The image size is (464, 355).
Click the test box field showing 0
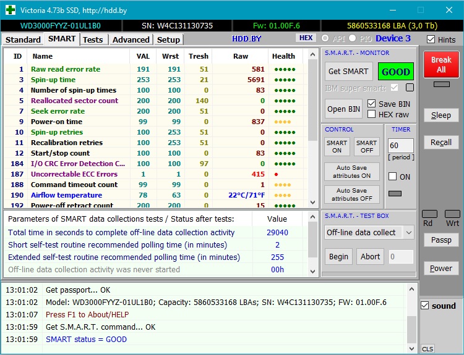(401, 257)
